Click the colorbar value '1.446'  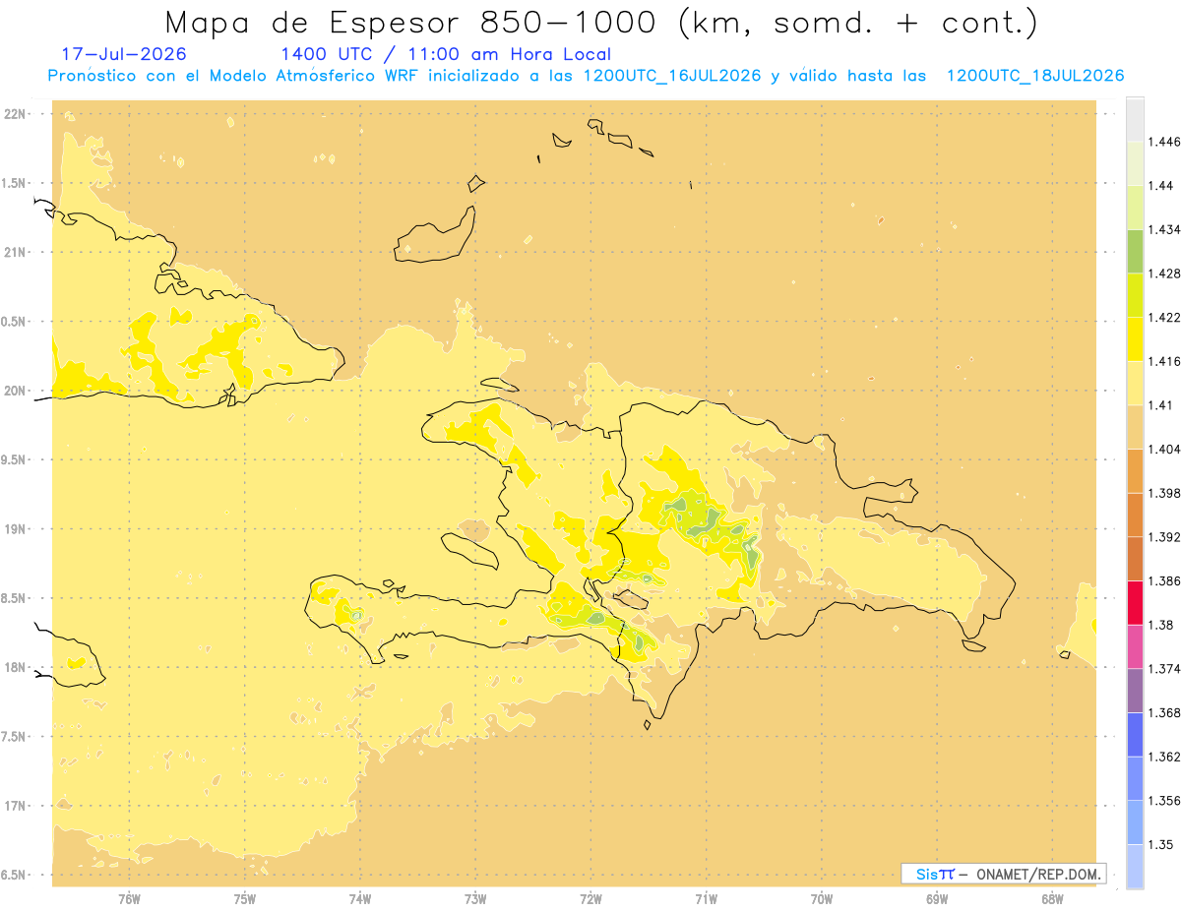click(1163, 142)
